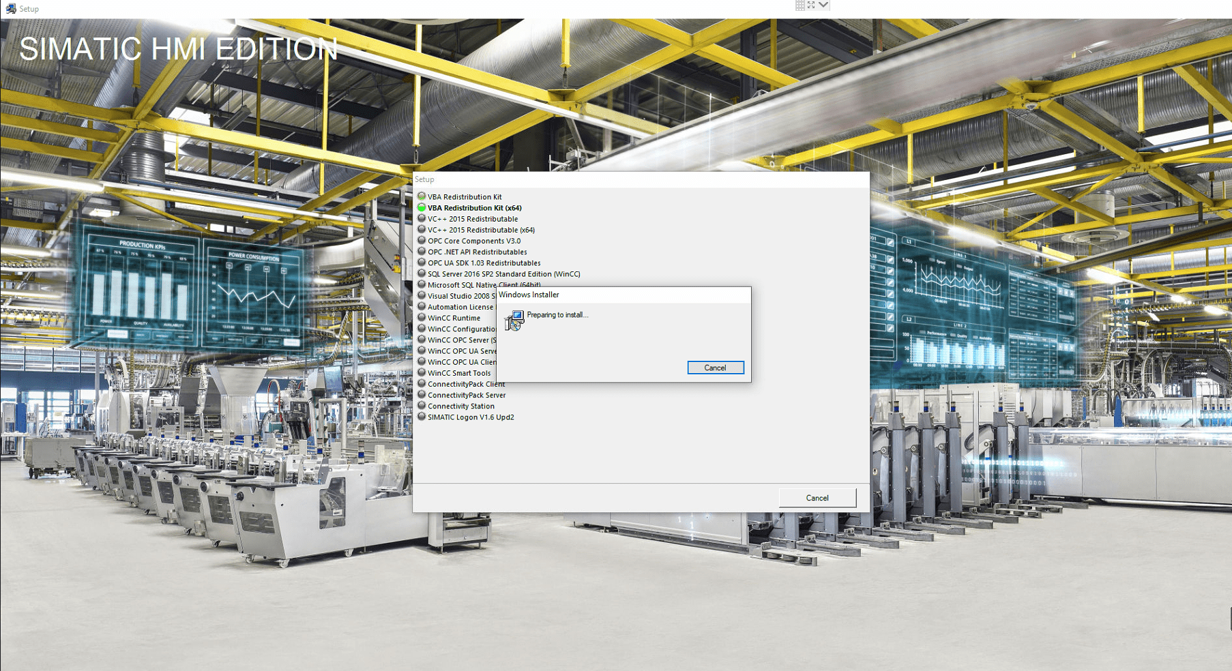This screenshot has height=671, width=1232.
Task: Click the fullscreen expand icon at top right
Action: 810,5
